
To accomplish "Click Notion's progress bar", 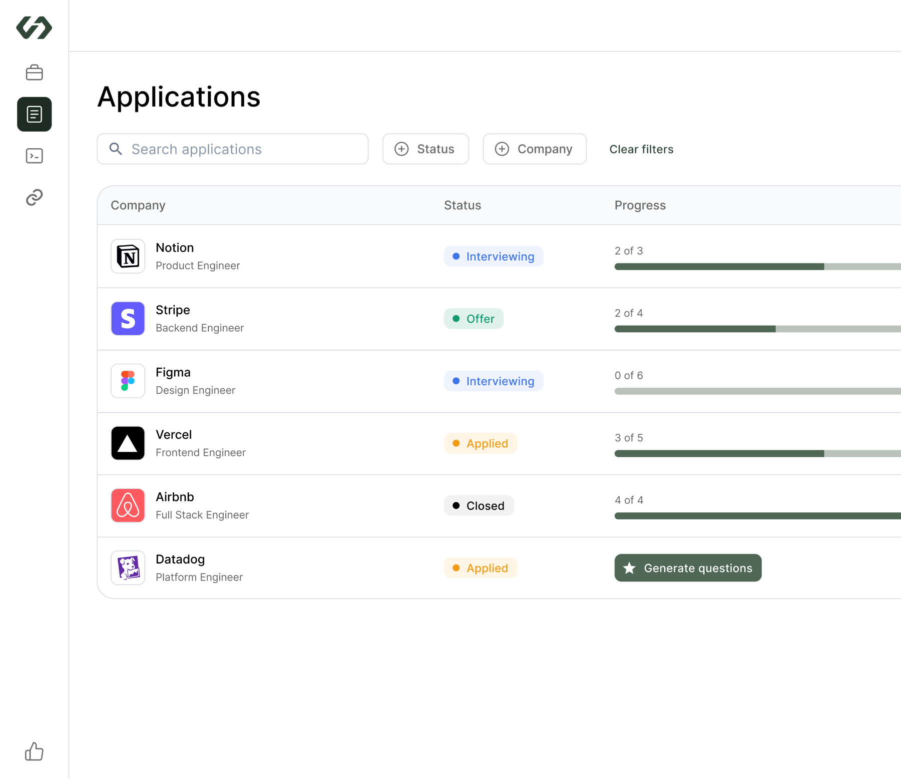I will 758,267.
